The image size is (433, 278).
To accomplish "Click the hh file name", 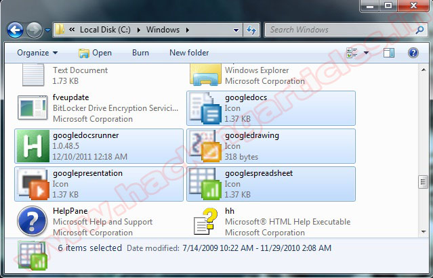I will coord(230,211).
